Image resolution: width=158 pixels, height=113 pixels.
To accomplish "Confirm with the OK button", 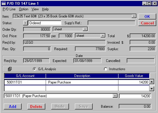I will coord(147,17).
